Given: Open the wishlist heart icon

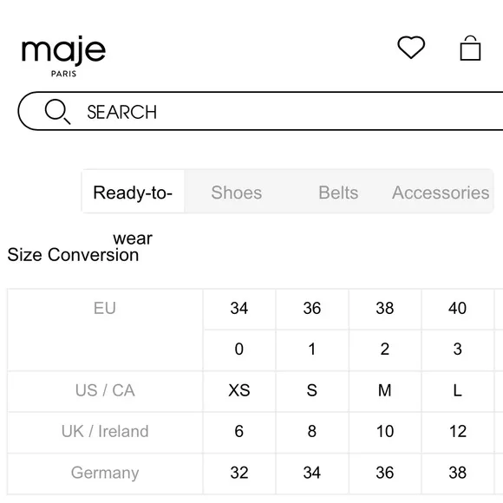Looking at the screenshot, I should click(411, 48).
